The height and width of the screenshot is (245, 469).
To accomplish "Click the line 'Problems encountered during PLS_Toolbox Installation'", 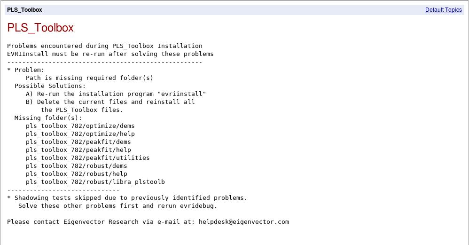I will point(105,46).
